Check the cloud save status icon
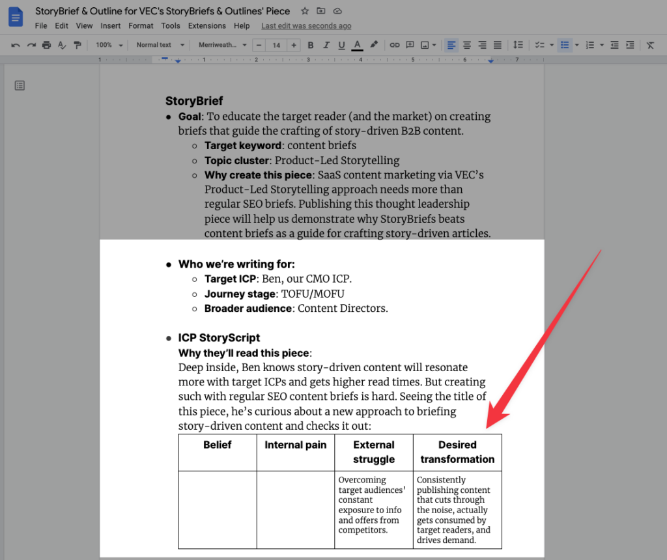This screenshot has width=667, height=560. [x=337, y=11]
